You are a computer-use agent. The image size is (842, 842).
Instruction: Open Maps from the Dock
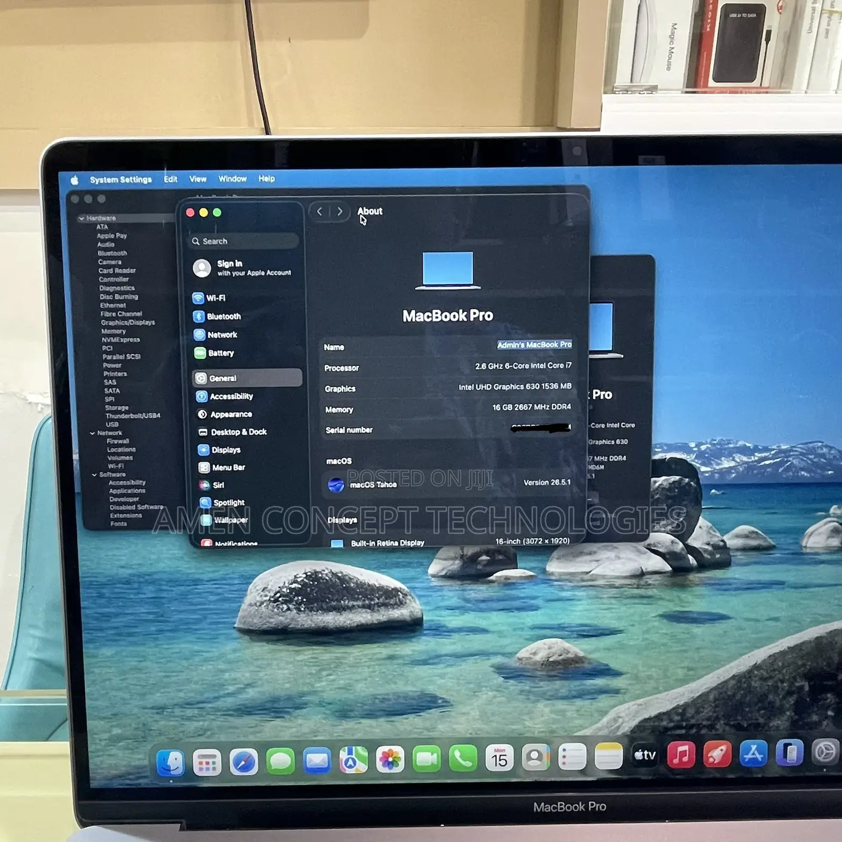[x=354, y=760]
